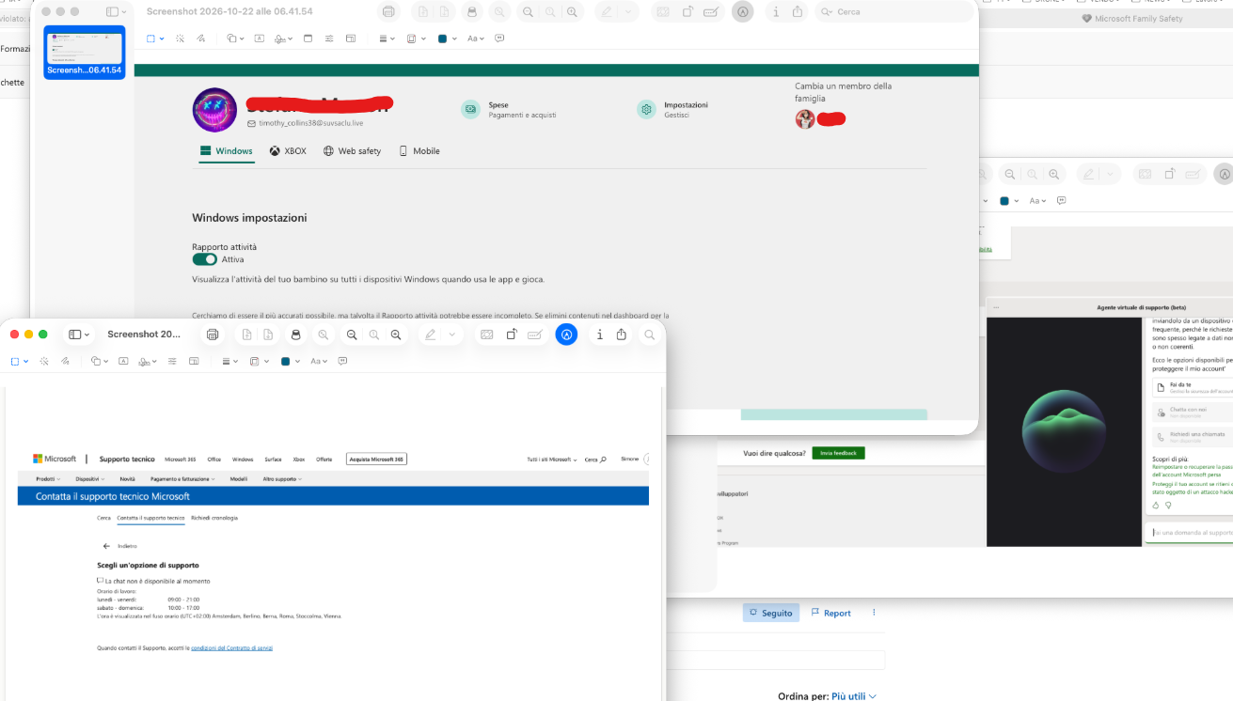Zoom in on the right-side partially hidden Preview window
Image resolution: width=1233 pixels, height=701 pixels.
(x=1054, y=174)
